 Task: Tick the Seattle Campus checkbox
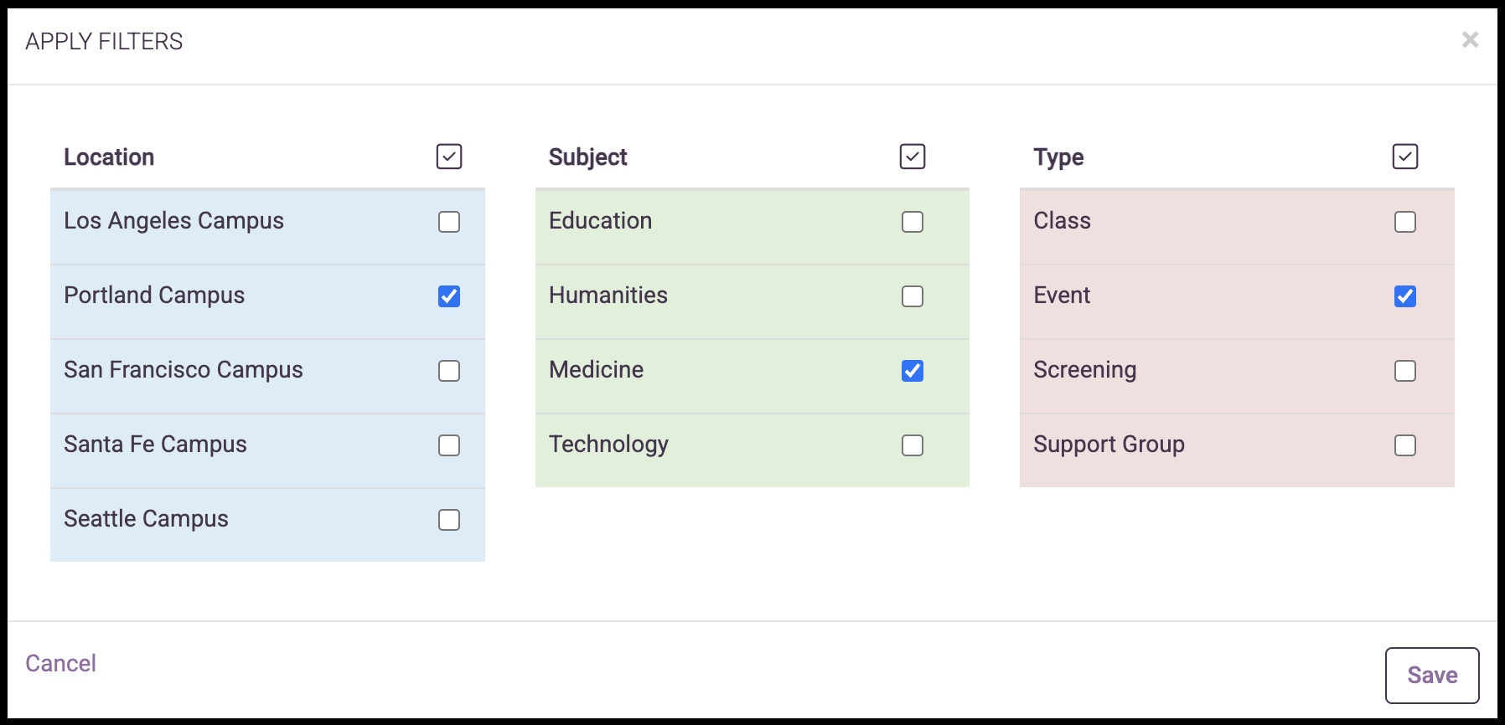tap(449, 520)
